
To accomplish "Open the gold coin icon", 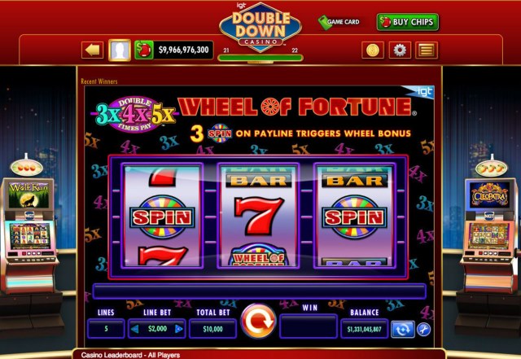I will point(373,50).
